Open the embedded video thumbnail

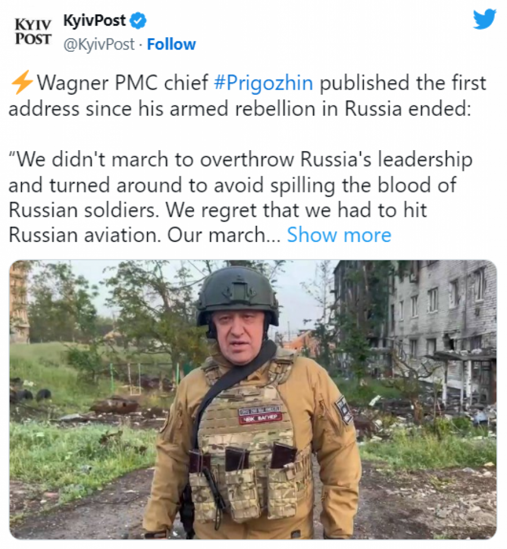(x=253, y=399)
